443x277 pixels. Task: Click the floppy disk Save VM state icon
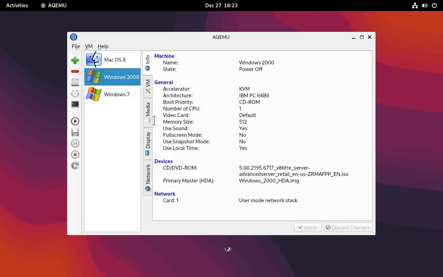pyautogui.click(x=75, y=132)
